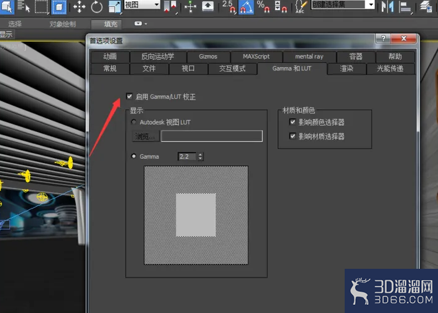Increase Gamma value with spinner up arrow
This screenshot has height=313, width=438.
[x=200, y=154]
